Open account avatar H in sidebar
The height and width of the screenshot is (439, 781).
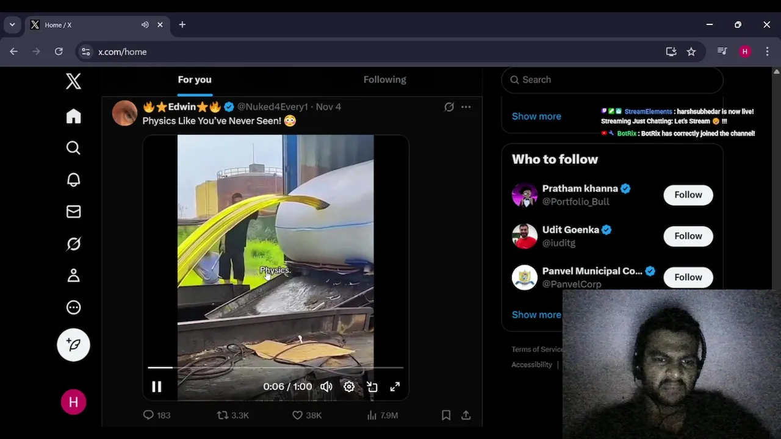coord(73,402)
